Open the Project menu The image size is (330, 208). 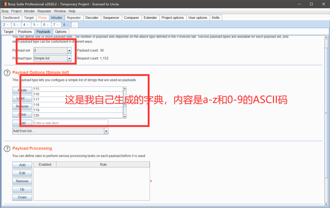(16, 11)
